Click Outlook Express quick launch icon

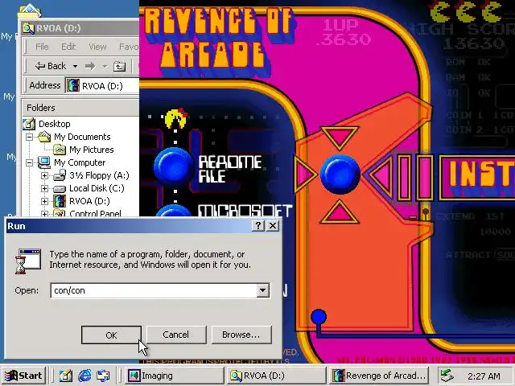(103, 376)
